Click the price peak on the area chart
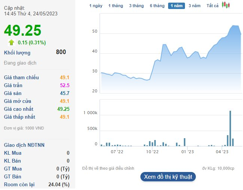The width and height of the screenshot is (243, 190). (x=234, y=26)
